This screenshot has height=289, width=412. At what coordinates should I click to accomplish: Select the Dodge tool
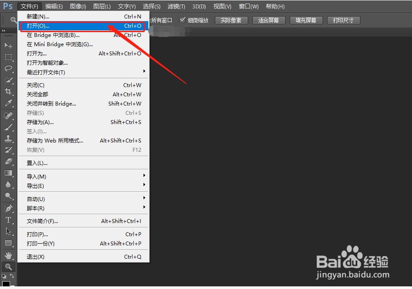pos(8,196)
